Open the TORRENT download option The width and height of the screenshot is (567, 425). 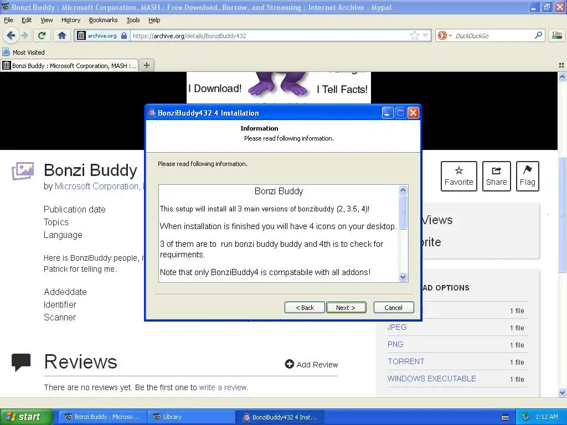click(406, 361)
